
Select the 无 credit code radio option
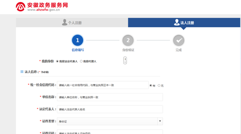coord(159,85)
